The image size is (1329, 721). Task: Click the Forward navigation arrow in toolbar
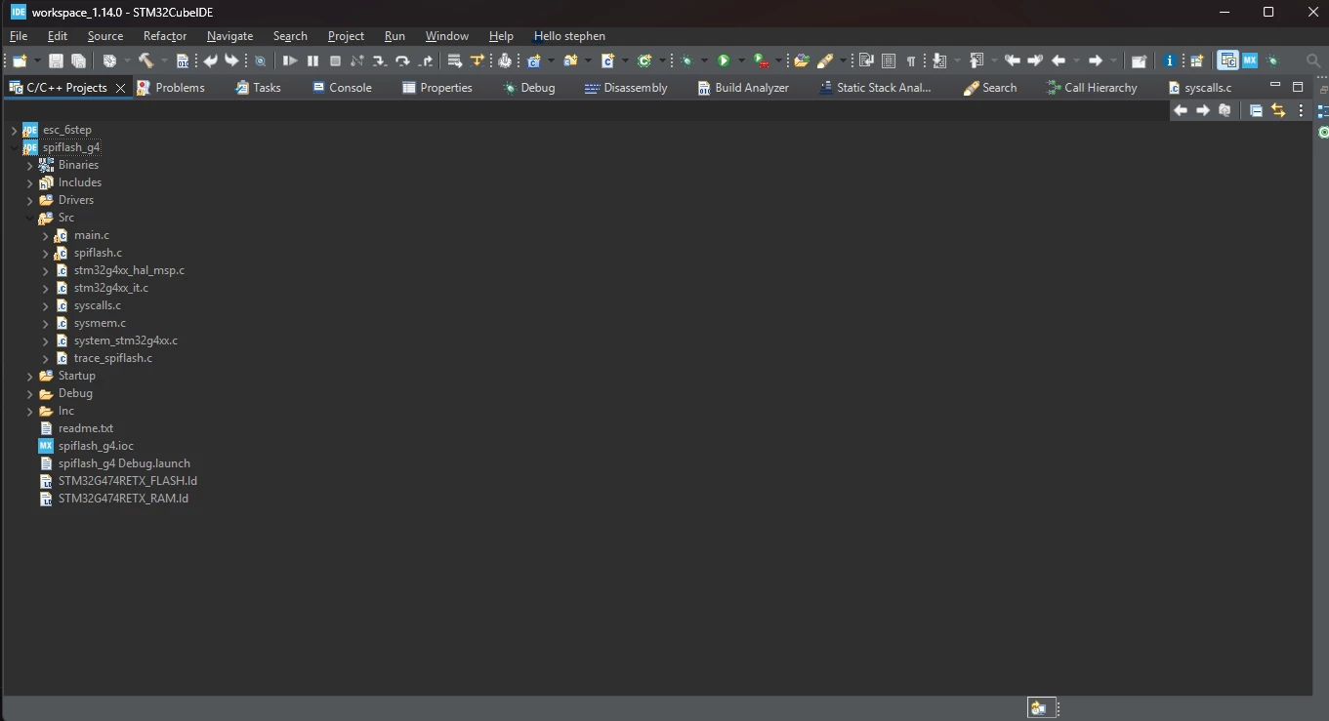1095,60
